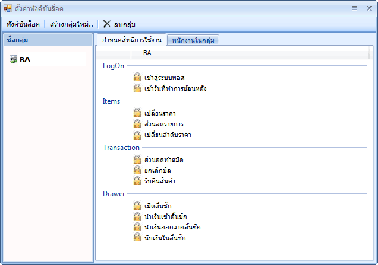Image resolution: width=378 pixels, height=265 pixels.
Task: Select the Transaction section header
Action: [x=121, y=148]
